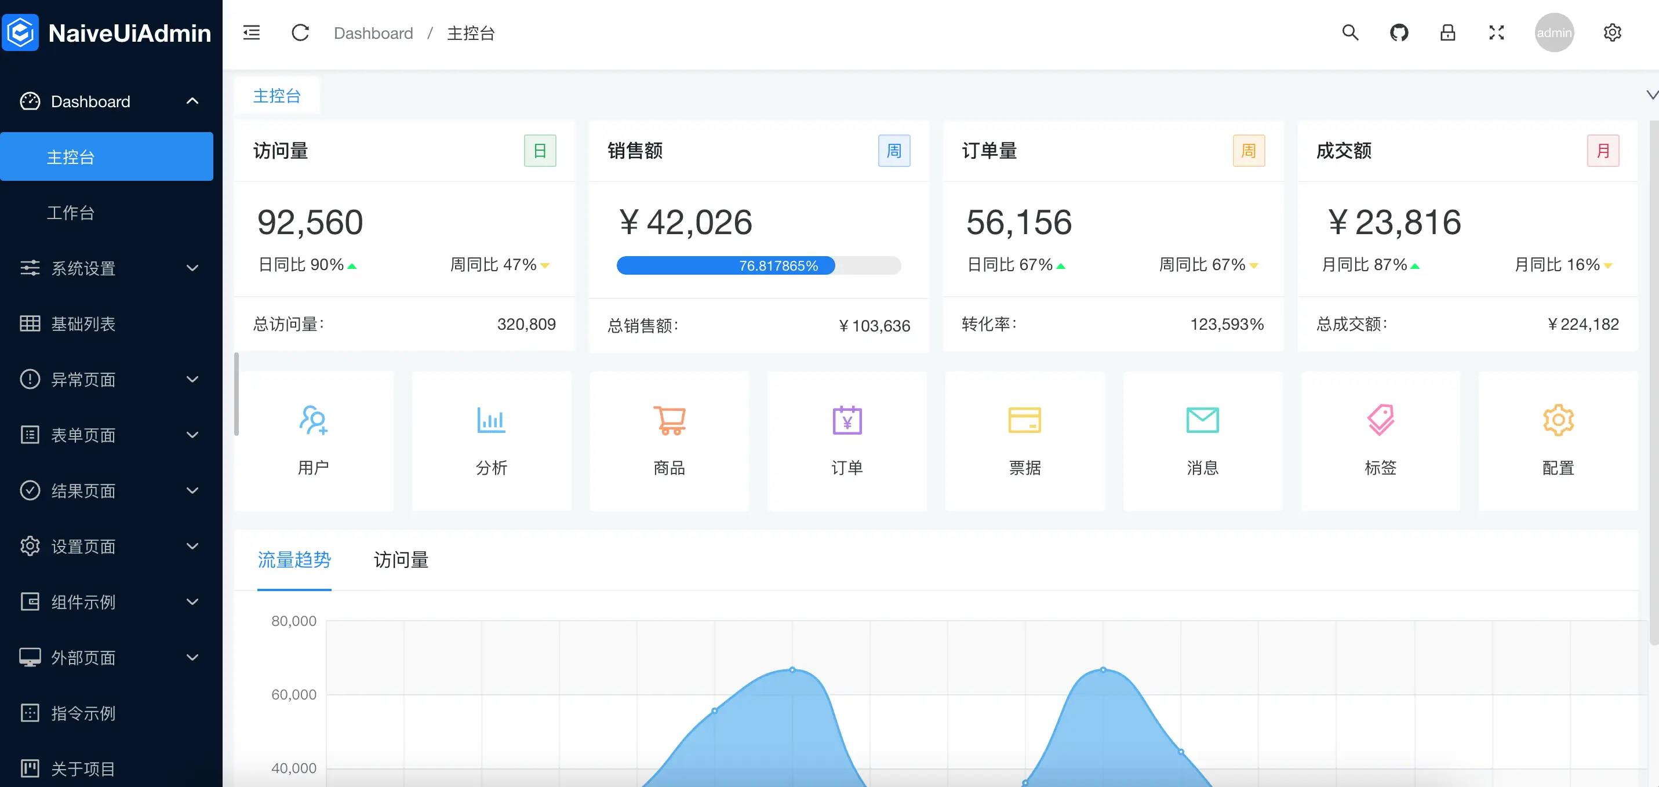Click the refresh icon beside the breadcrumb
Screen dimensions: 1659x787
tap(300, 32)
